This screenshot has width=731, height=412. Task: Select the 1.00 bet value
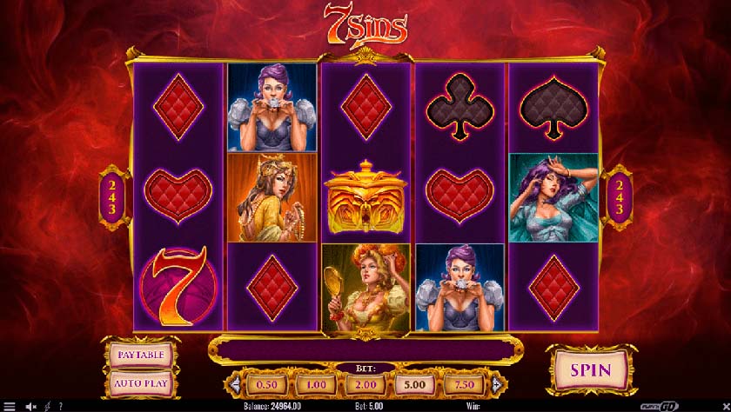[x=316, y=385]
